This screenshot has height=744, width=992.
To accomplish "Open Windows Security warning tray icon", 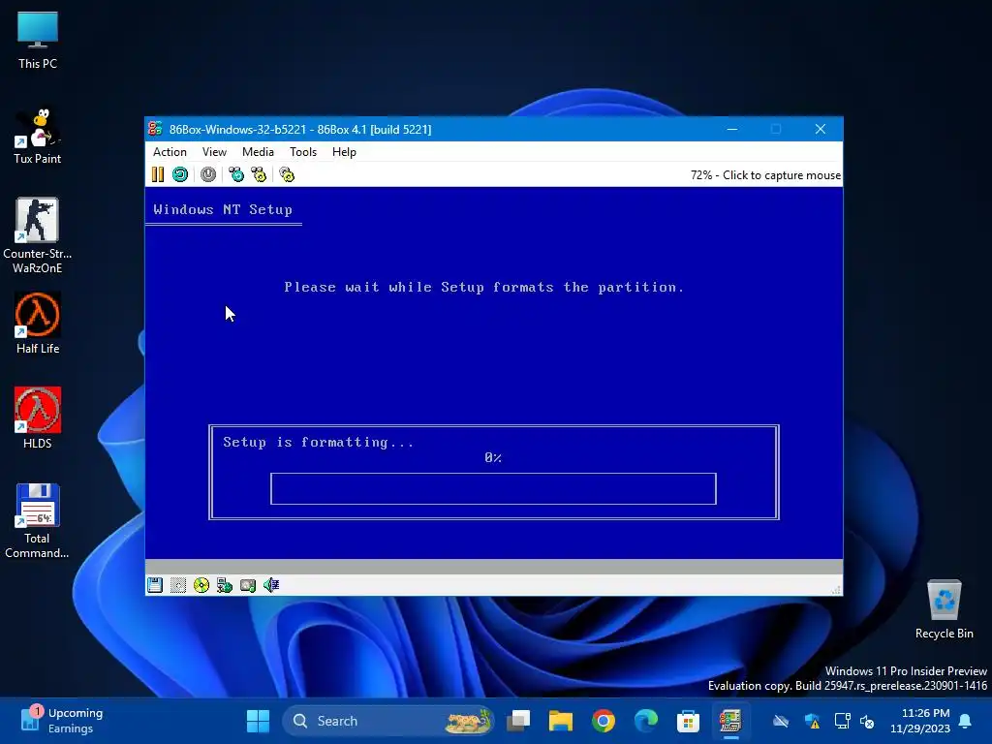I will click(813, 721).
